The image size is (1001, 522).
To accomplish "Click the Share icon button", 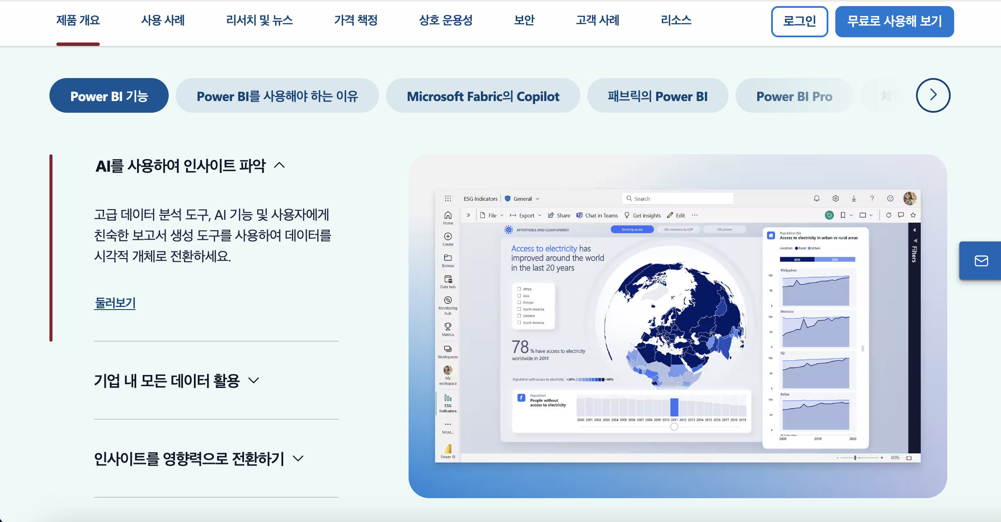I will 559,215.
